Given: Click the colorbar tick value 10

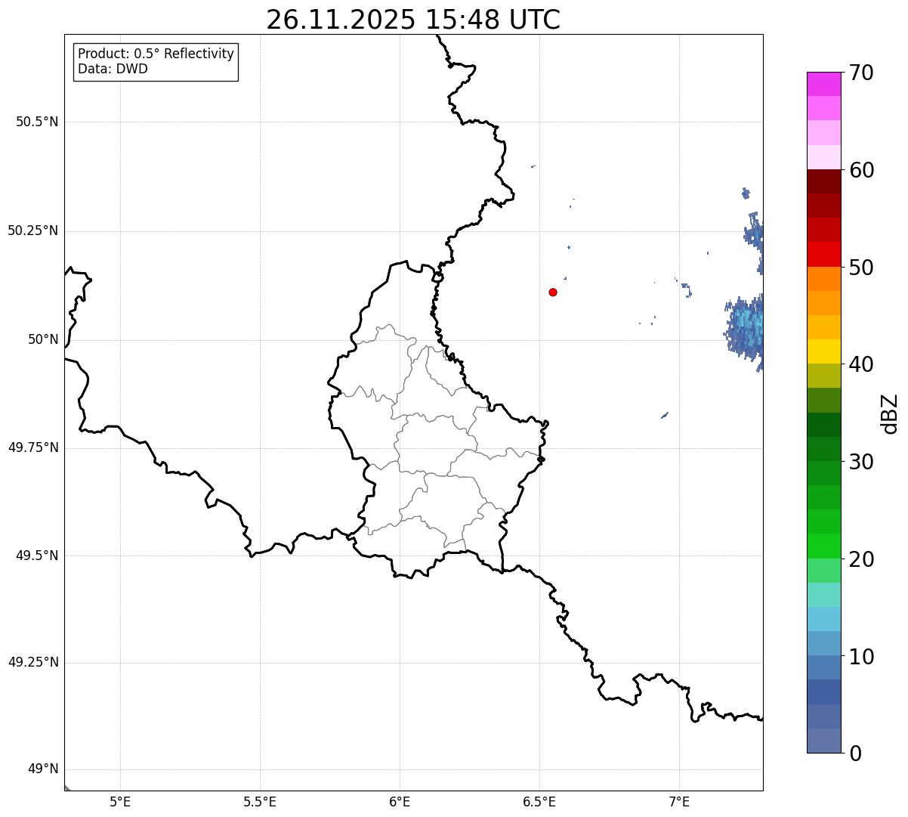Looking at the screenshot, I should tap(861, 657).
